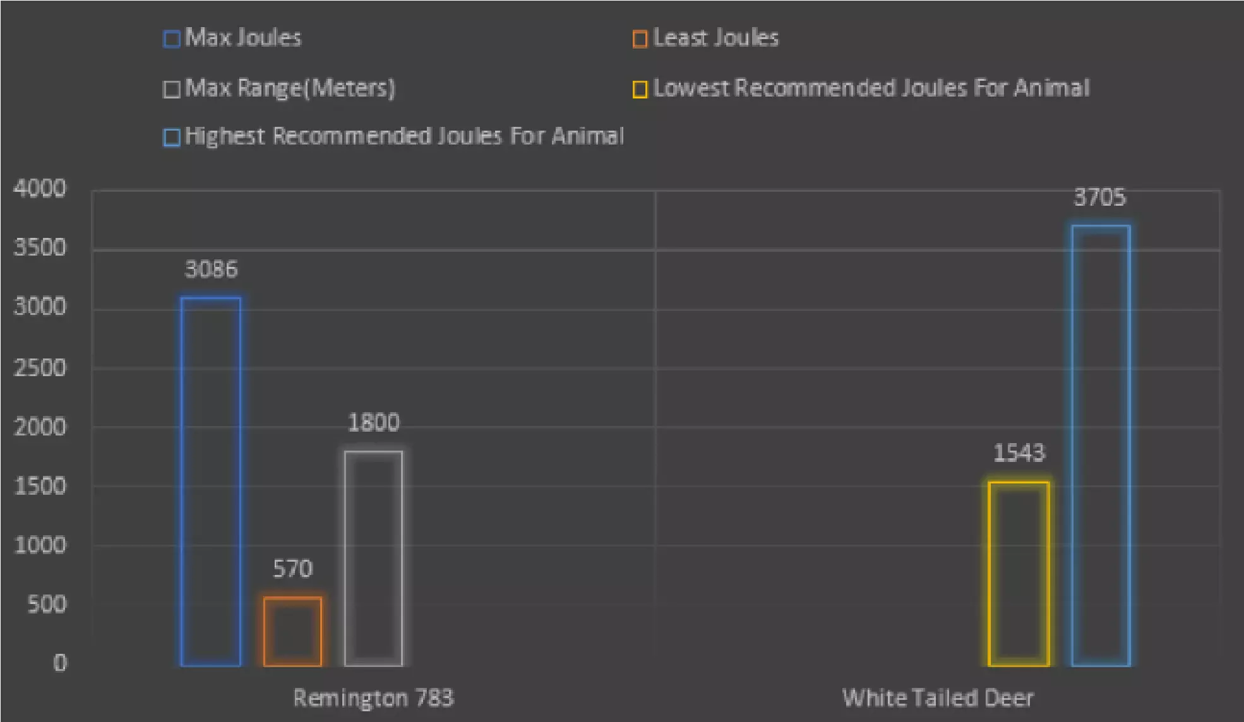Click the orange Least Joules bar
This screenshot has width=1244, height=722.
click(x=292, y=631)
